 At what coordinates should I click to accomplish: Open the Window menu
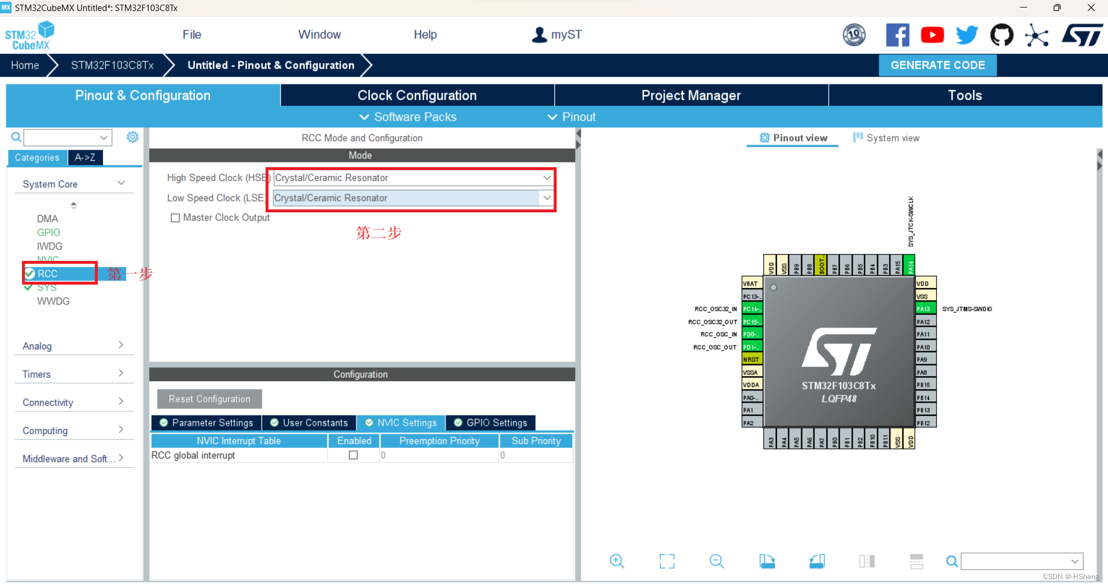(x=319, y=35)
